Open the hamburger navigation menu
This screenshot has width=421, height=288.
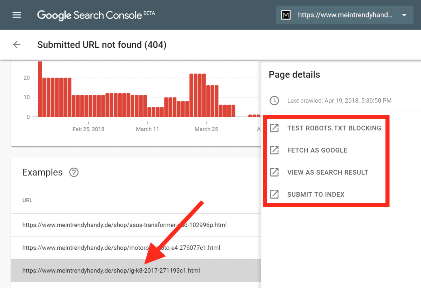point(17,15)
